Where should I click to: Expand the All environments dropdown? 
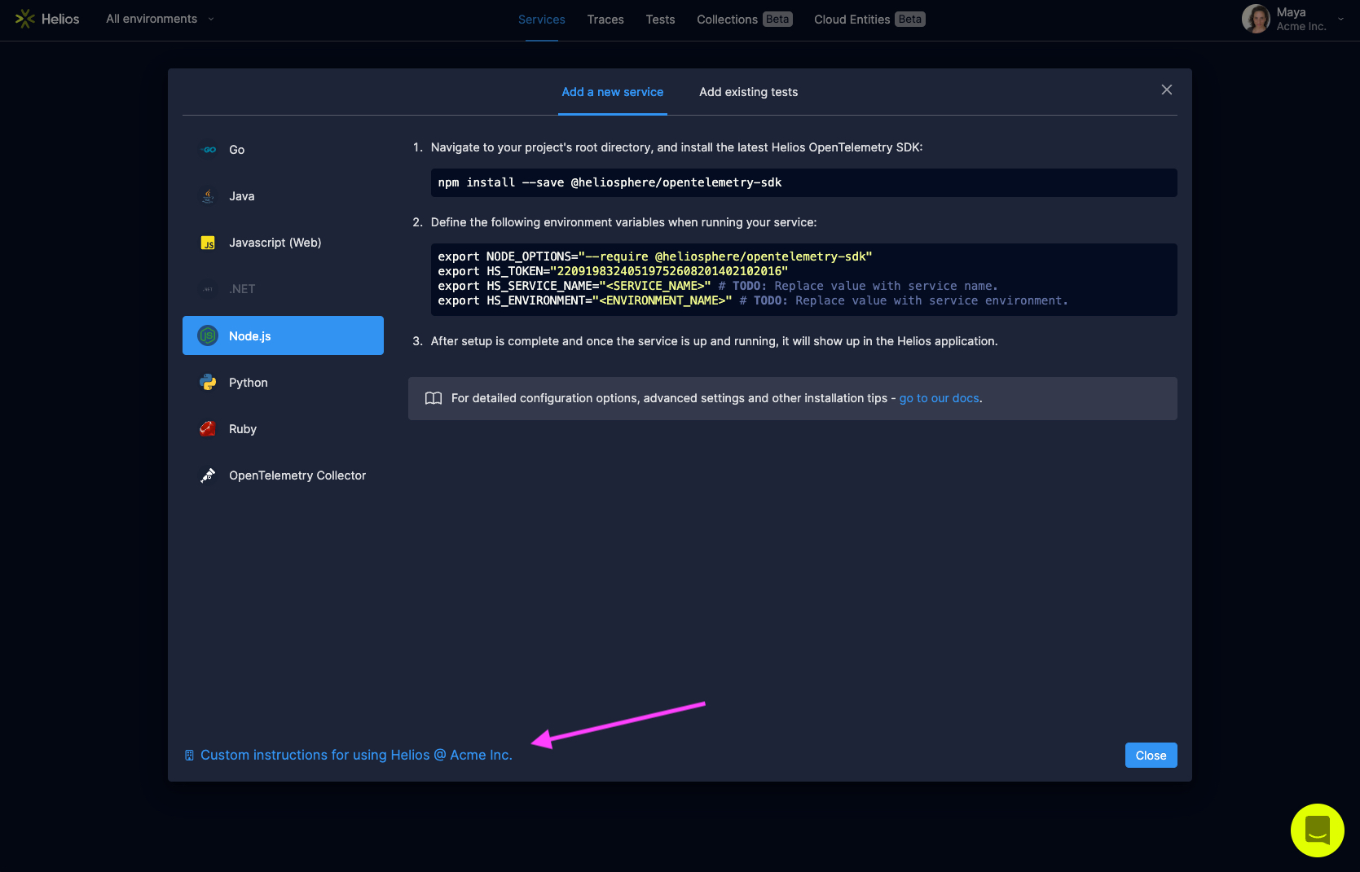point(161,19)
